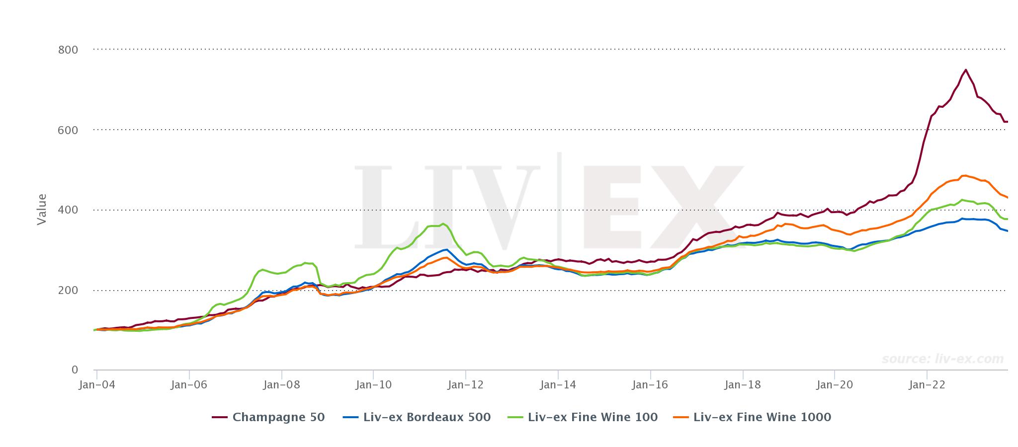This screenshot has height=447, width=1018.
Task: Click the 400 y-axis value label
Action: [x=68, y=210]
